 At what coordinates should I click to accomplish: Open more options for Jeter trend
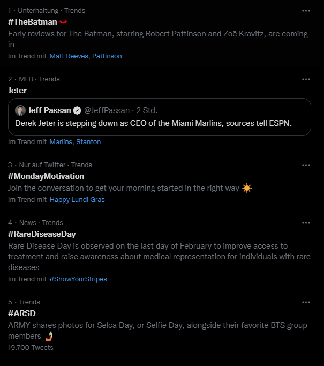click(306, 79)
